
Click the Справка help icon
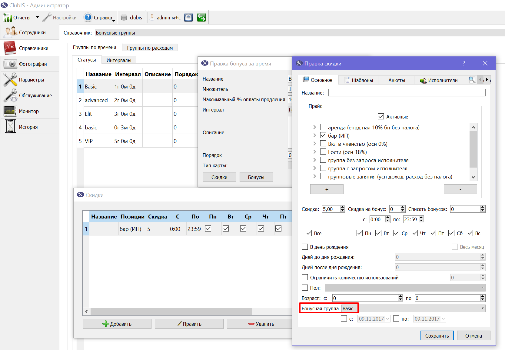click(x=88, y=18)
